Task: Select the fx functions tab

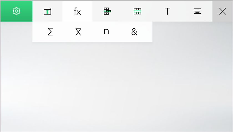Action: [77, 11]
